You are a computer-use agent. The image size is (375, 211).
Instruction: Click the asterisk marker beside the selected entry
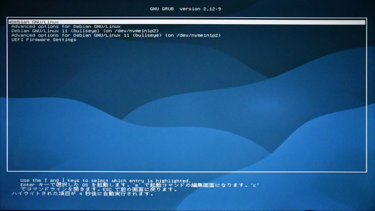coord(9,23)
